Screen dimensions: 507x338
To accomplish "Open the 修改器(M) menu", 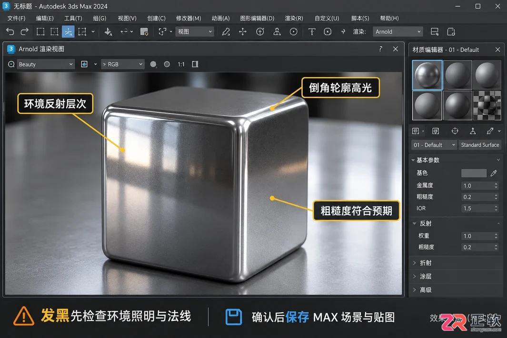I will click(189, 19).
